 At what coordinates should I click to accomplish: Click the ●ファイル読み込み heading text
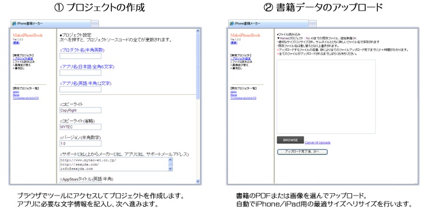pyautogui.click(x=288, y=35)
